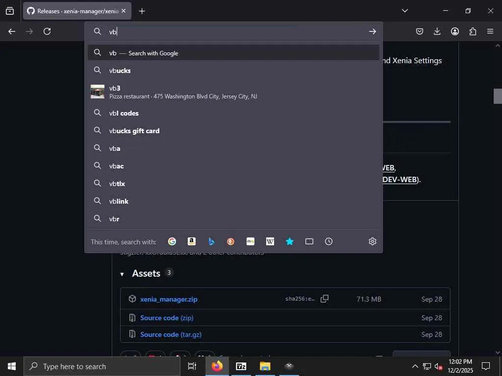Open the muted volume tray icon
502x376 pixels.
438,366
